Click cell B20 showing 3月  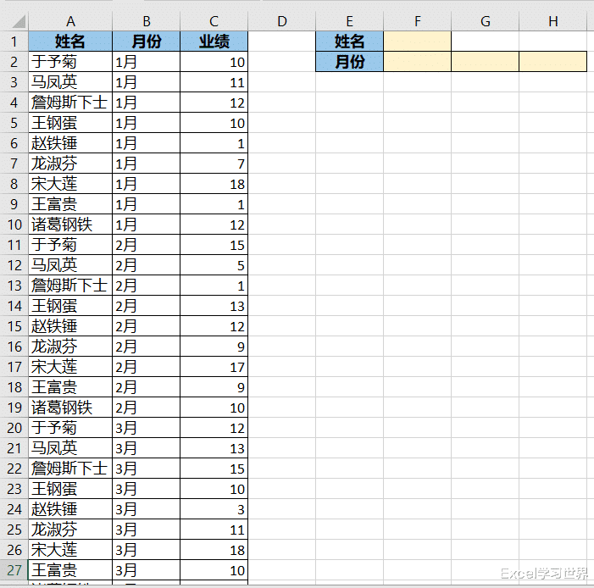click(147, 428)
